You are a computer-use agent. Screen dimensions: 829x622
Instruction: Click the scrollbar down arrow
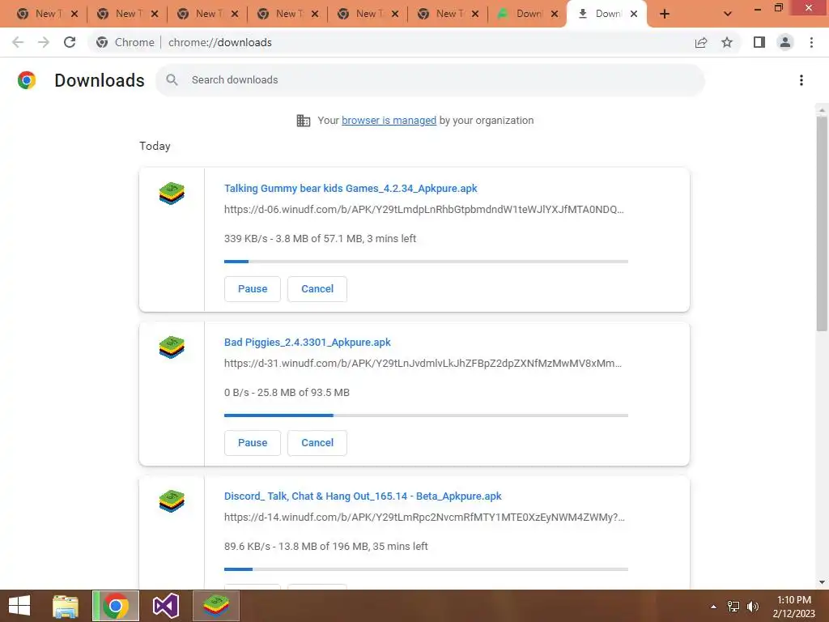[822, 582]
